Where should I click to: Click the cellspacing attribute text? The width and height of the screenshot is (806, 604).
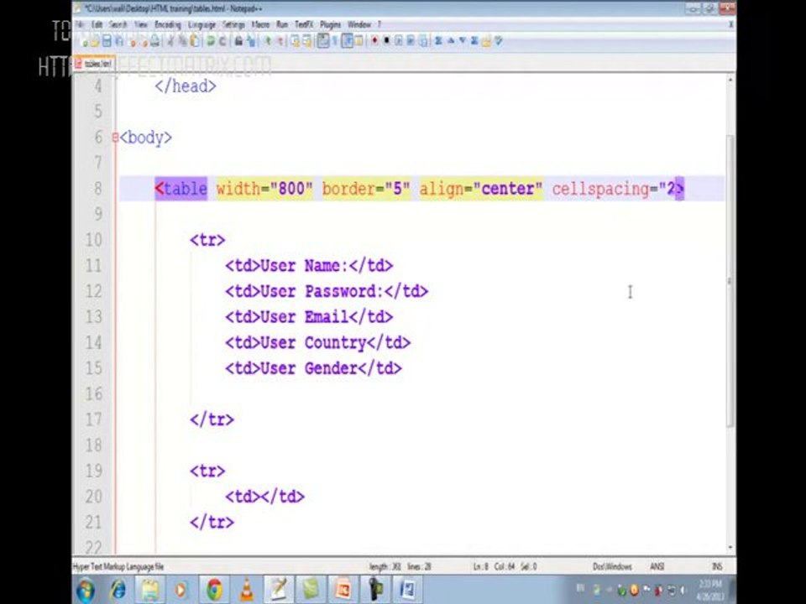click(600, 189)
